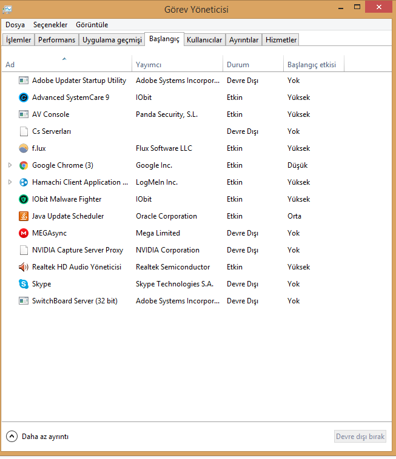Click the Flux Software LLC publisher cell
The width and height of the screenshot is (396, 459).
click(x=164, y=148)
